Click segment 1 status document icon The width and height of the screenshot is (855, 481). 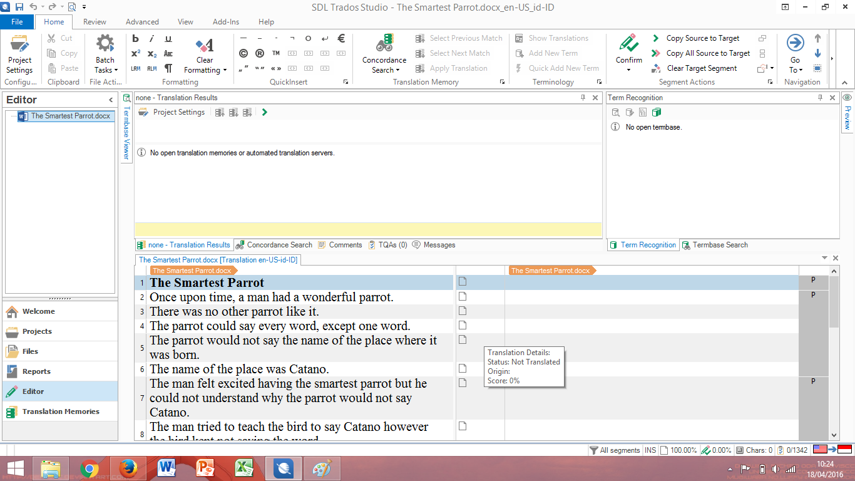click(x=463, y=282)
